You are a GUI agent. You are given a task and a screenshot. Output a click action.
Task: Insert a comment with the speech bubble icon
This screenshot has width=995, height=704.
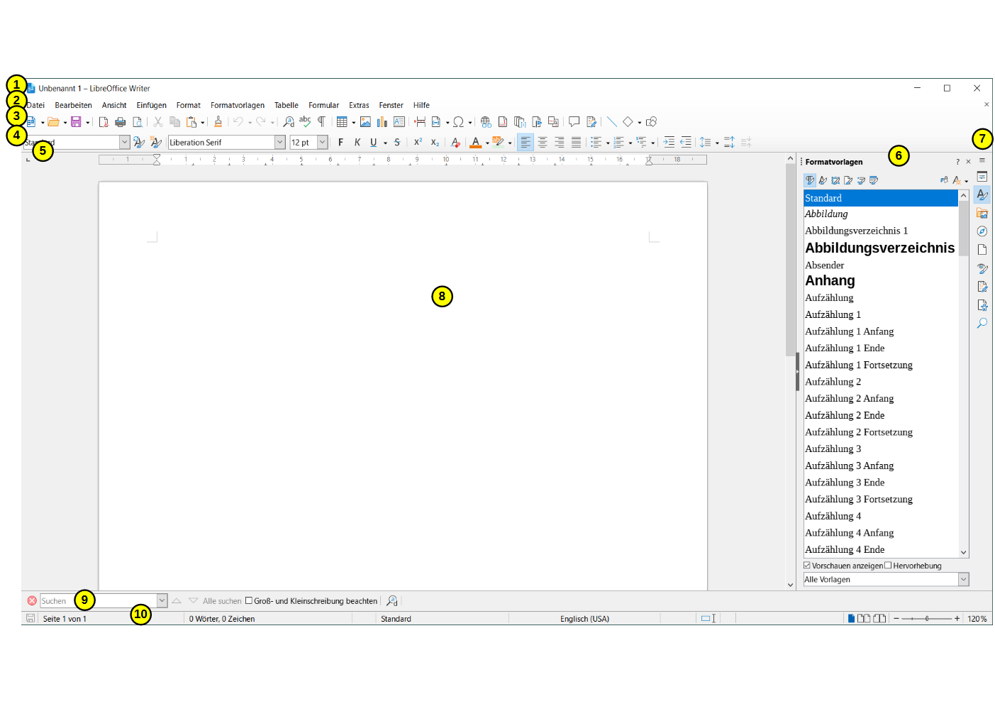[x=574, y=122]
